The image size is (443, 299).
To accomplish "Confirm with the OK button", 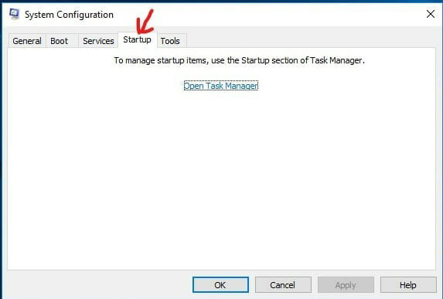I will tap(220, 285).
